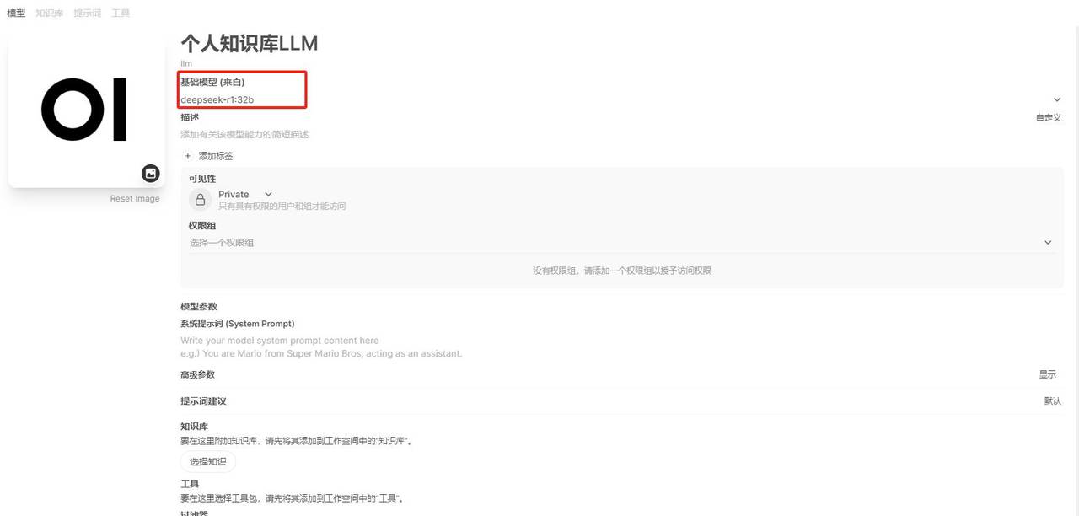1079x516 pixels.
Task: Open the 提示词 tab
Action: [x=87, y=13]
